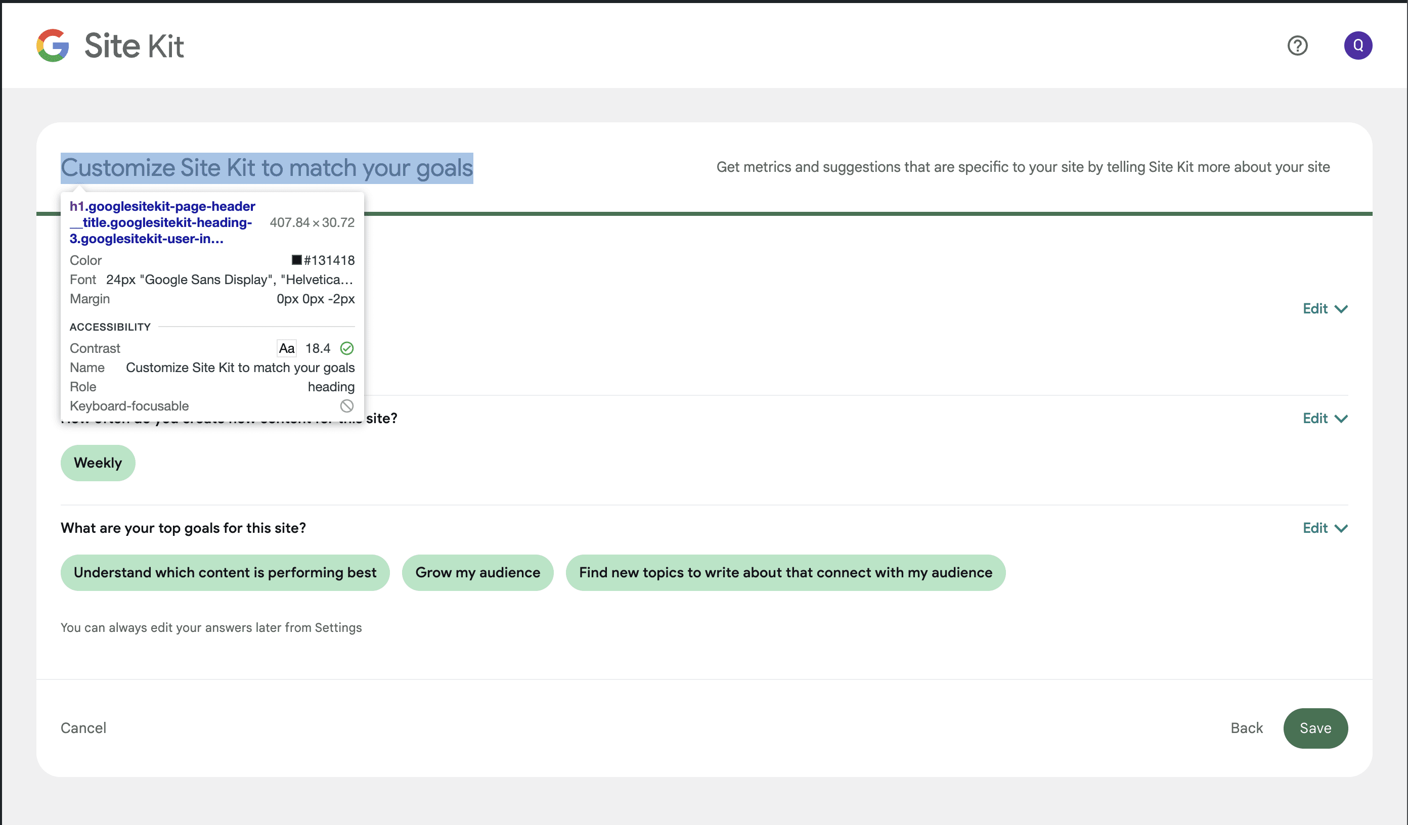The width and height of the screenshot is (1408, 825).
Task: Expand the Edit dropdown next to top goals
Action: (1324, 528)
